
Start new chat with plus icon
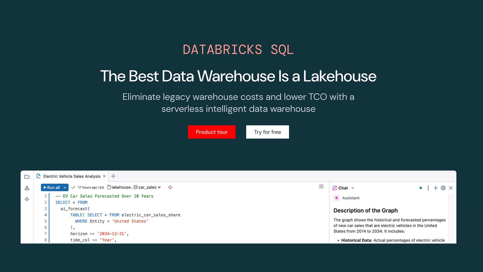[436, 188]
